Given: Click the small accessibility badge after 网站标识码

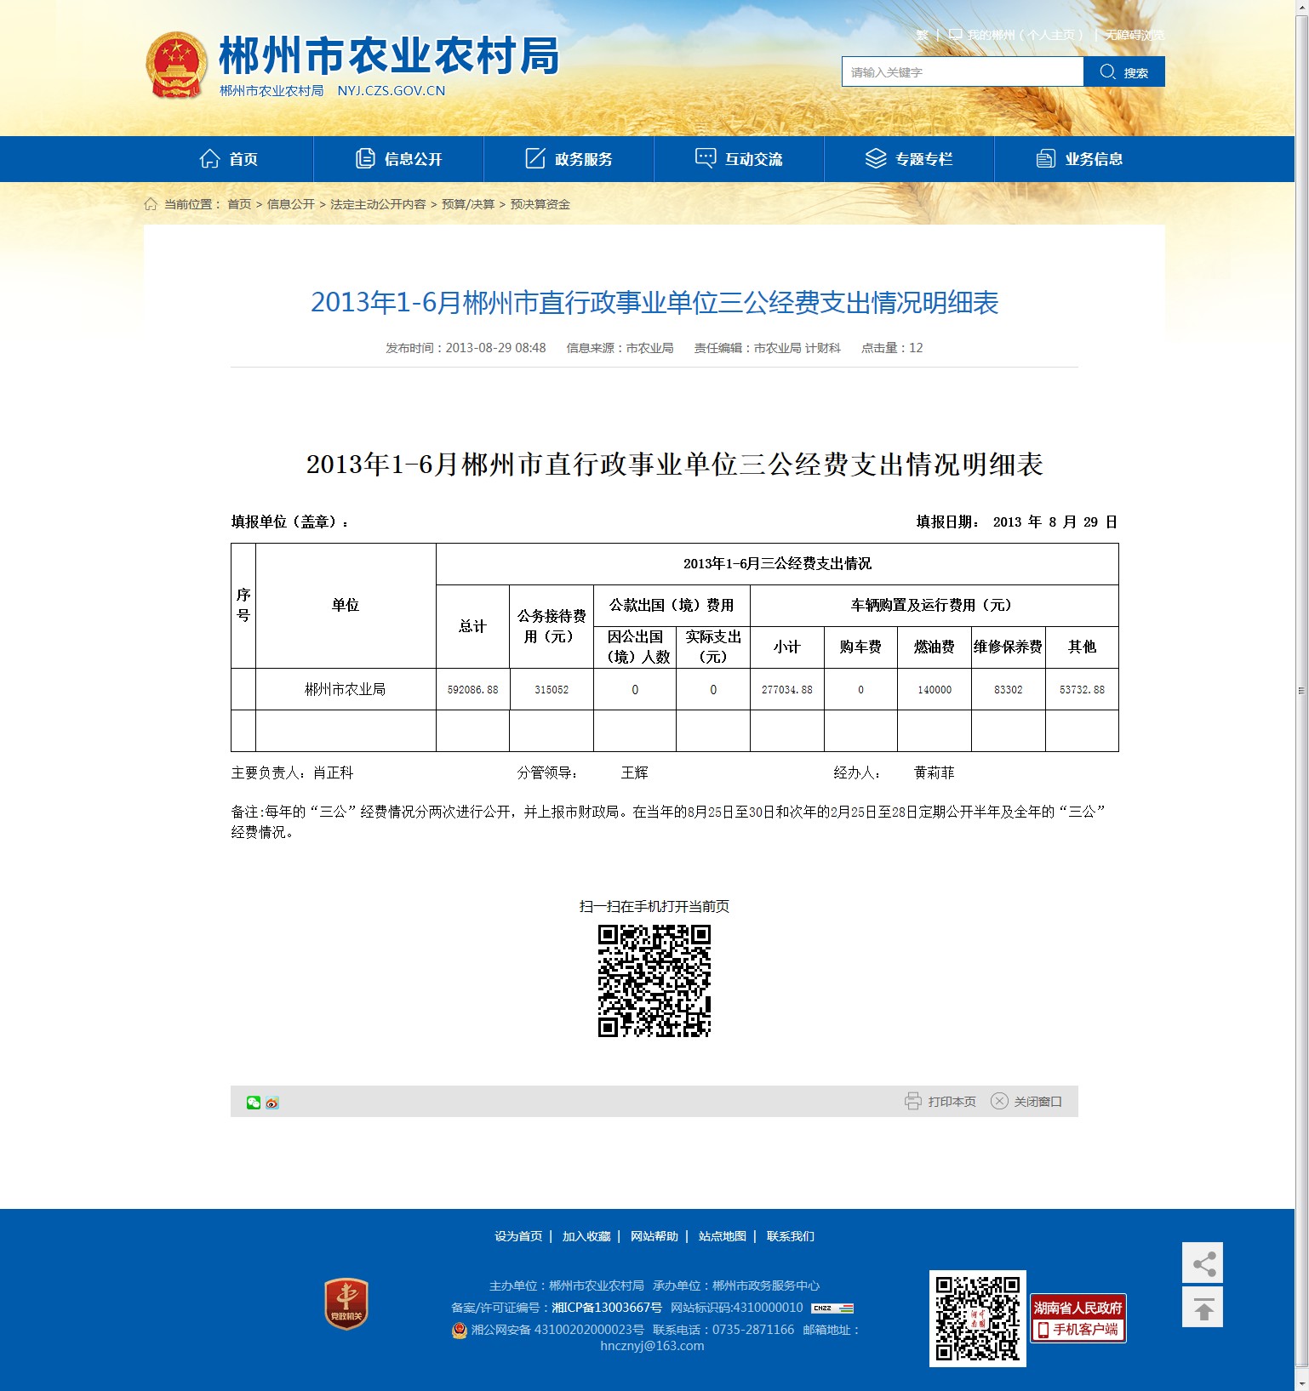Looking at the screenshot, I should point(832,1308).
